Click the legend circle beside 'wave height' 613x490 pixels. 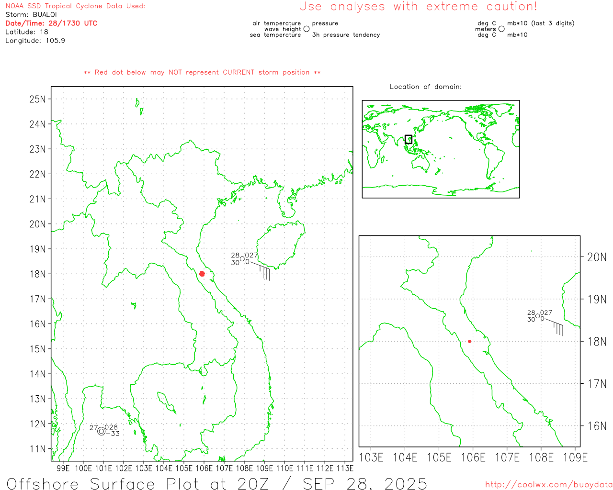(x=306, y=29)
